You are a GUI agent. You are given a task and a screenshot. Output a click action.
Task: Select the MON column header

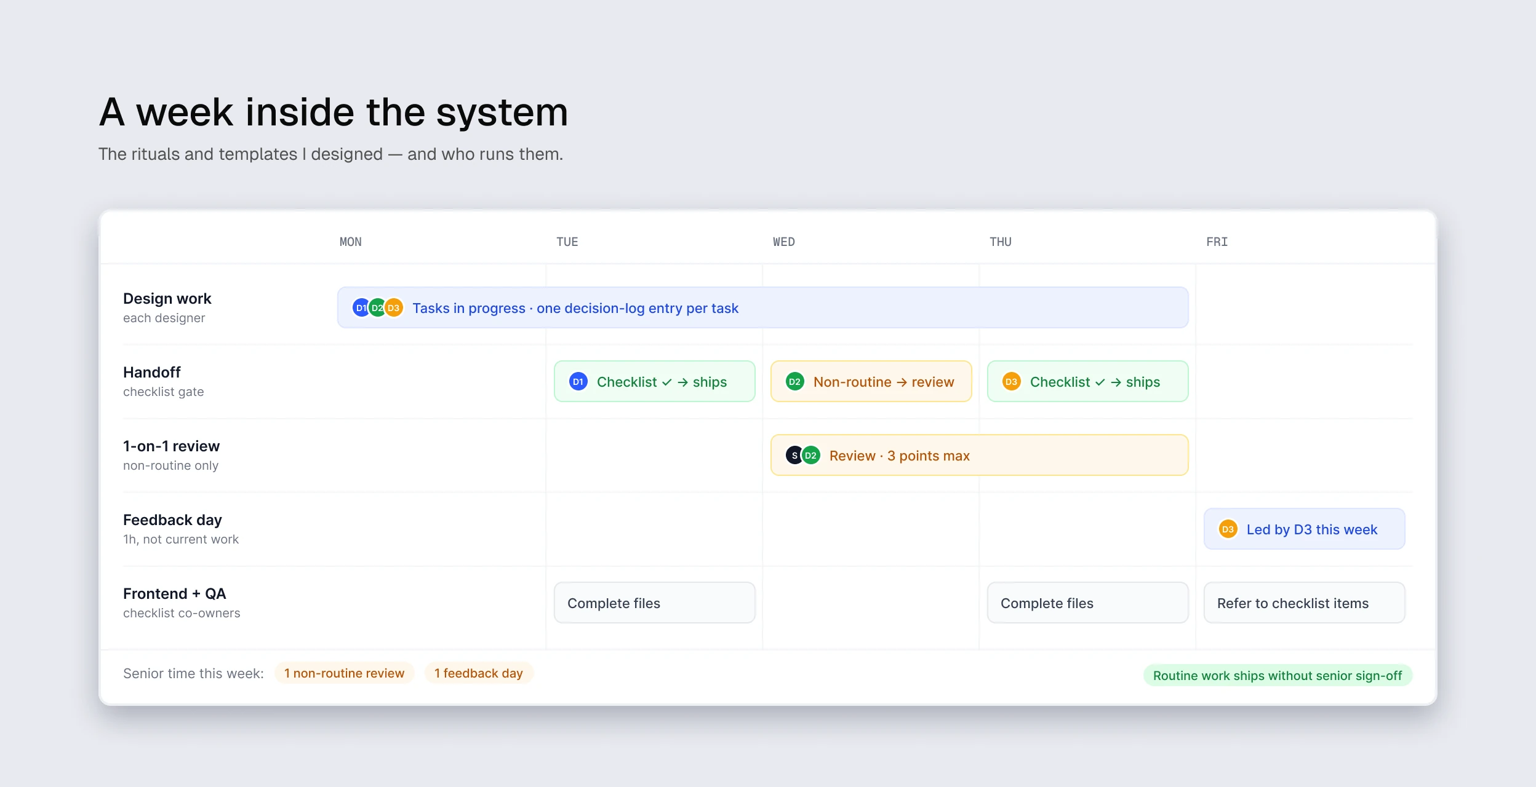[x=351, y=242]
